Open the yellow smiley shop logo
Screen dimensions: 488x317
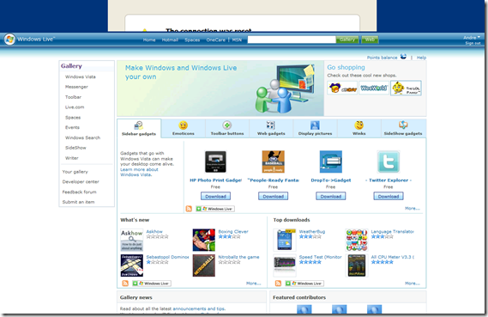click(407, 88)
